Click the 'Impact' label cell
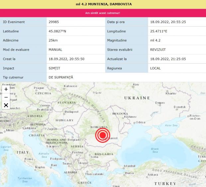 [x=23, y=68]
